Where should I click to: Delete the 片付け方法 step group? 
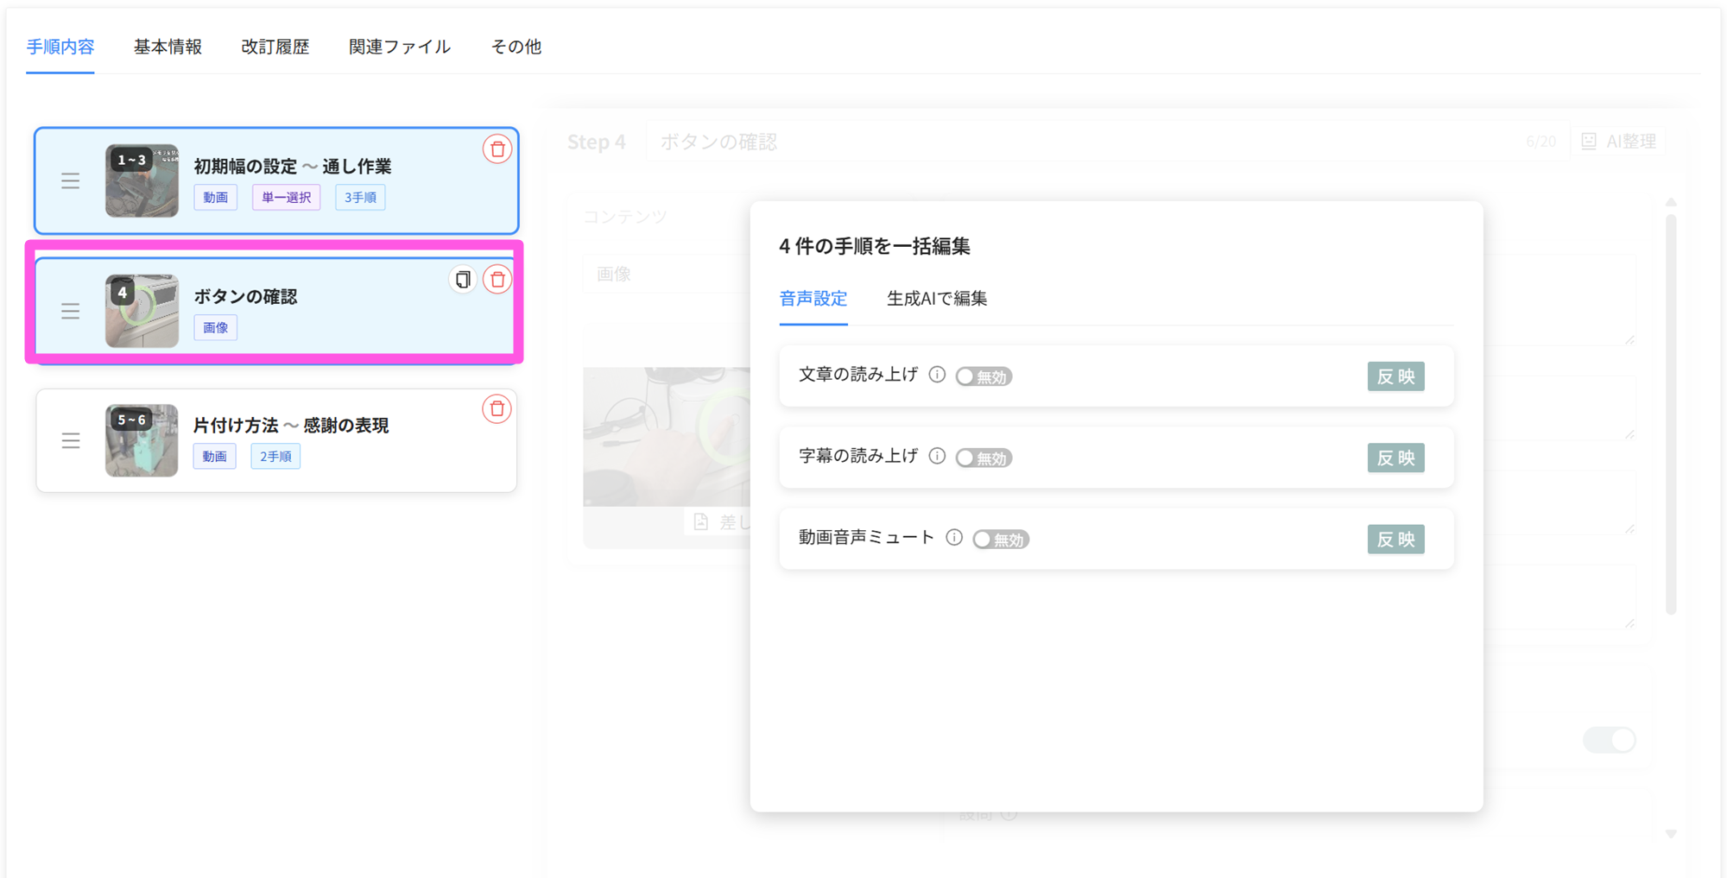(x=497, y=409)
